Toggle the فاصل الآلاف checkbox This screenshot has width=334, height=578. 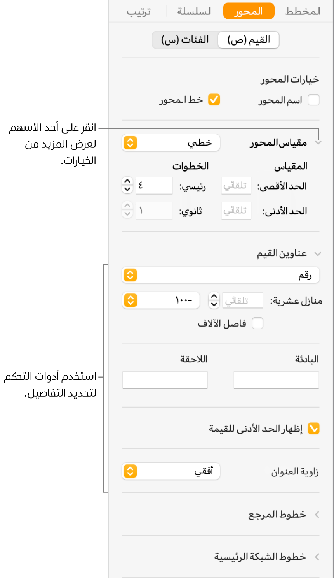[x=257, y=323]
